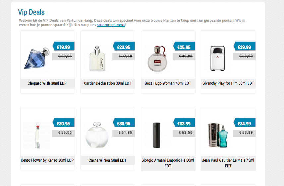Open Cacharel Noa 50ml EDT title
284x186 pixels.
pyautogui.click(x=107, y=160)
